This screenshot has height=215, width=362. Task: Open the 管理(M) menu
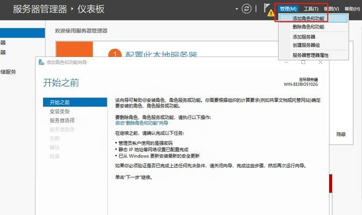[x=288, y=9]
